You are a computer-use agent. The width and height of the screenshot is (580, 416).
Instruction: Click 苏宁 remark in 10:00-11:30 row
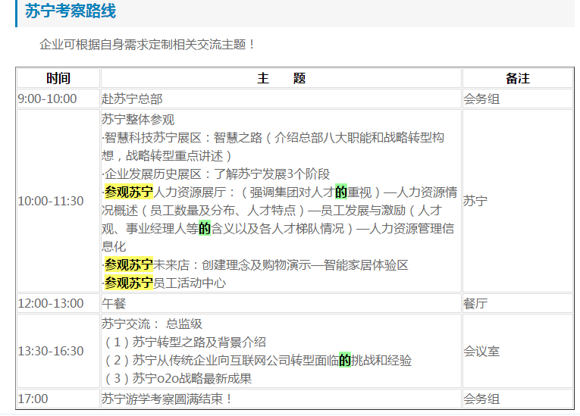475,201
